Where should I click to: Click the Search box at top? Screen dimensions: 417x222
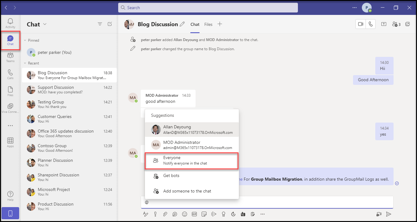tap(208, 8)
